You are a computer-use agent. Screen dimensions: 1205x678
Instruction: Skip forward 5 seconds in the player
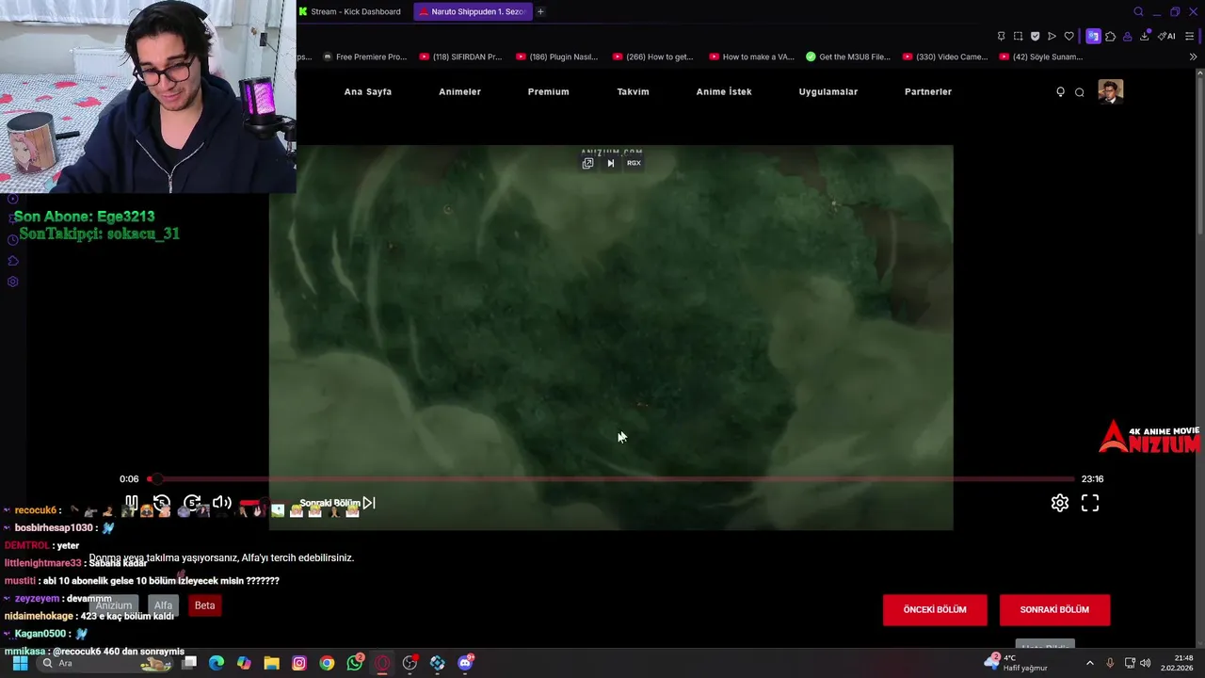pos(192,503)
